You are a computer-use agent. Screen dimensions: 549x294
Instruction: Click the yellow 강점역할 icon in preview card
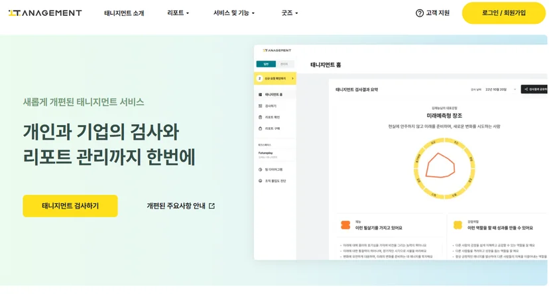coord(457,225)
